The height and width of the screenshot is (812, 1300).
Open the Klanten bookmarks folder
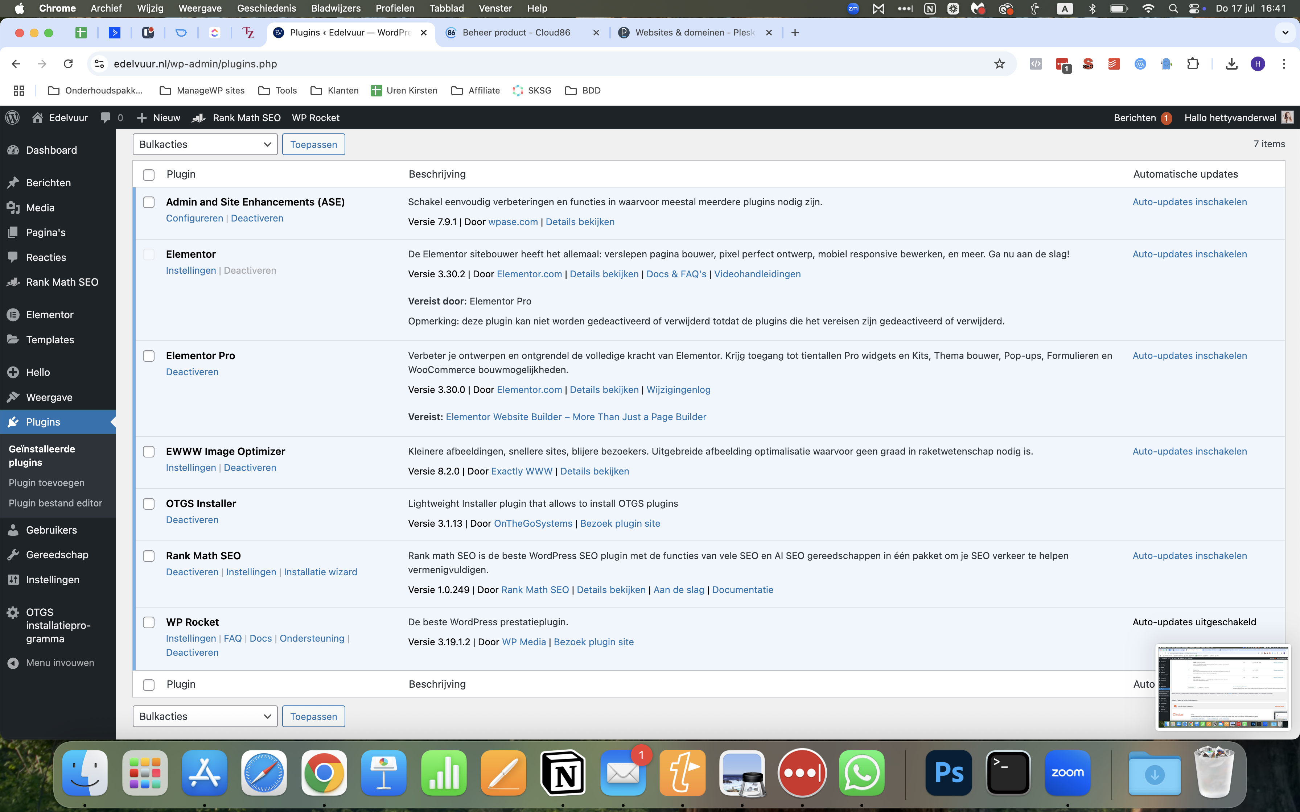tap(334, 90)
